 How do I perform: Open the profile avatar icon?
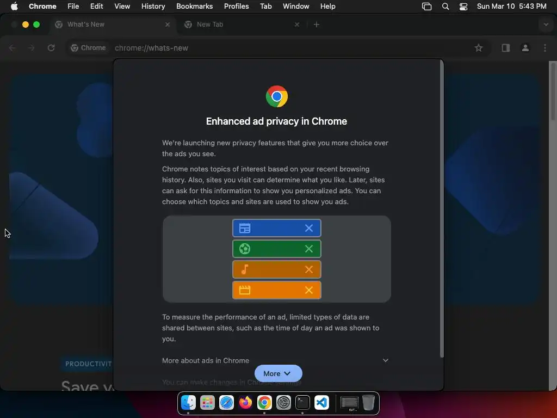point(525,48)
